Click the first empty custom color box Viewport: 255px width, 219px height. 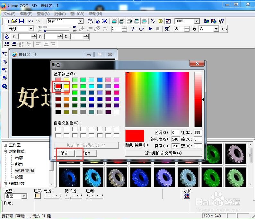click(58, 129)
